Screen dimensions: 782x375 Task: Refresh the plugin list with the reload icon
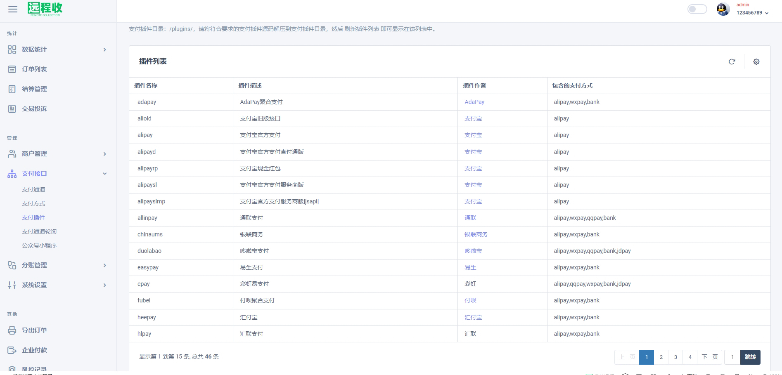coord(732,61)
